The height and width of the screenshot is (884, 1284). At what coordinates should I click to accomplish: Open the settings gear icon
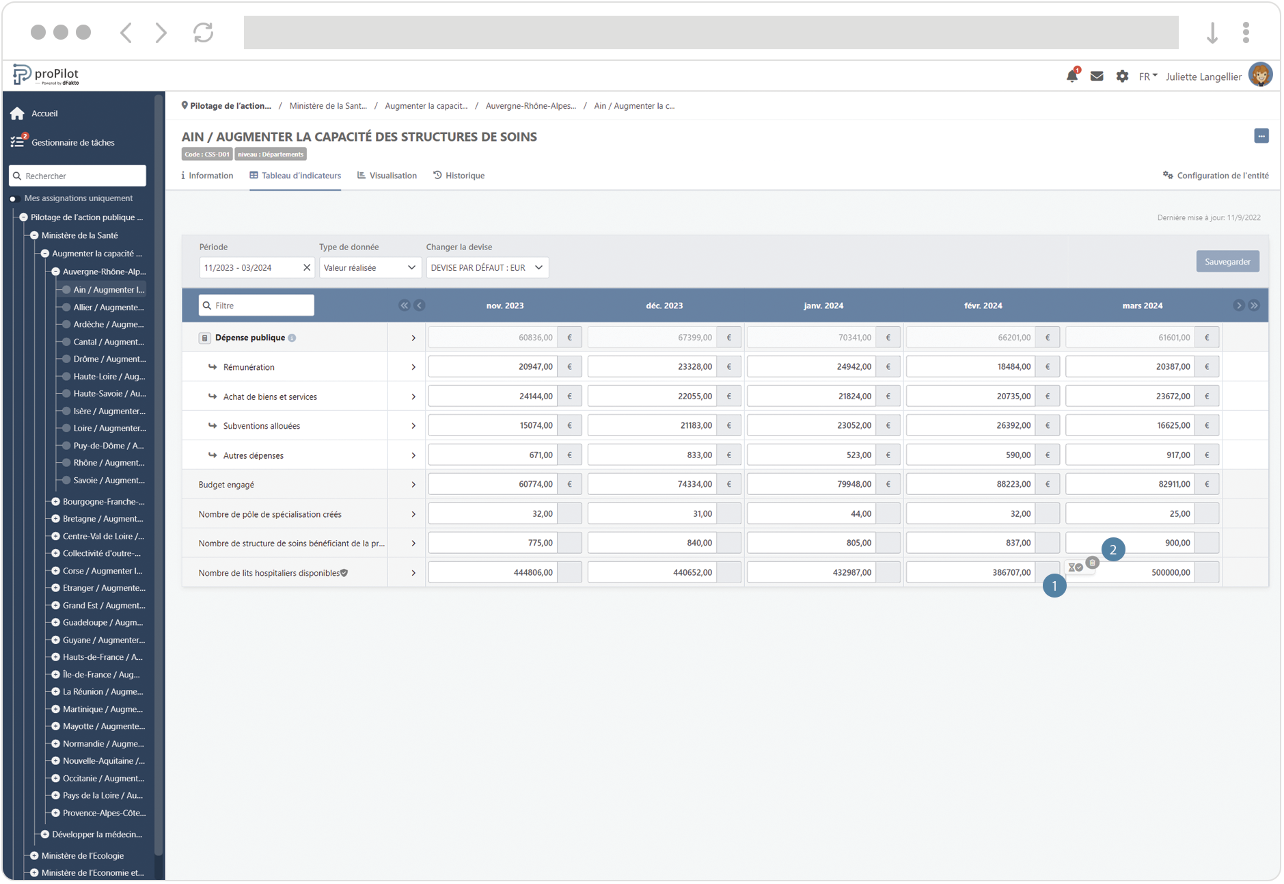[x=1122, y=77]
